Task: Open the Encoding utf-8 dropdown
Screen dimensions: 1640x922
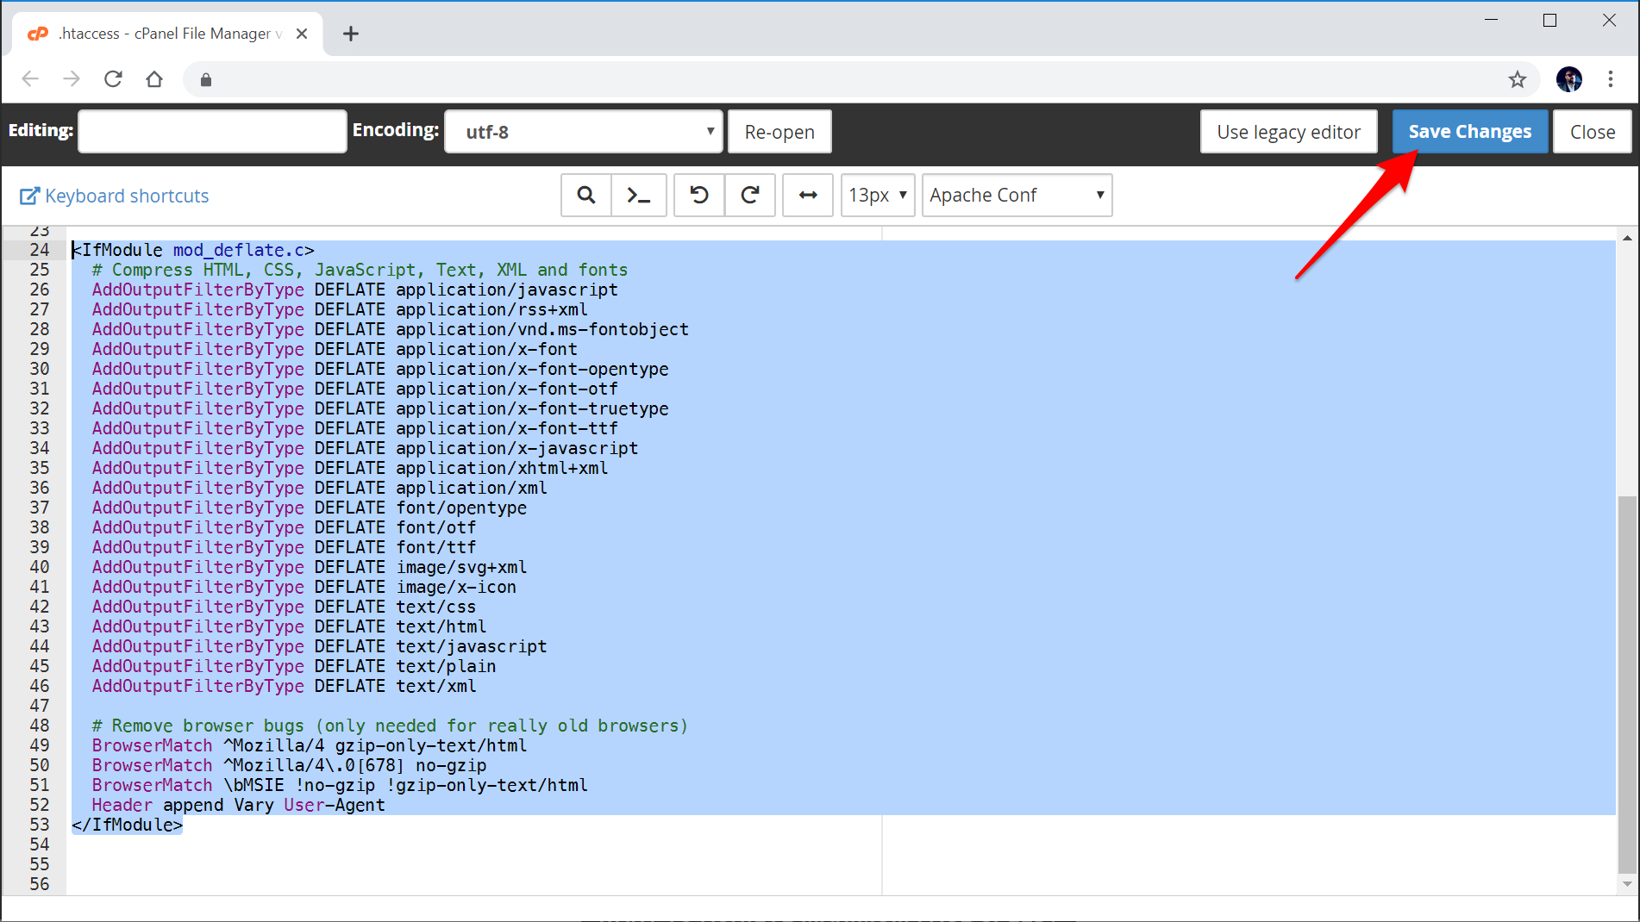Action: (x=583, y=132)
